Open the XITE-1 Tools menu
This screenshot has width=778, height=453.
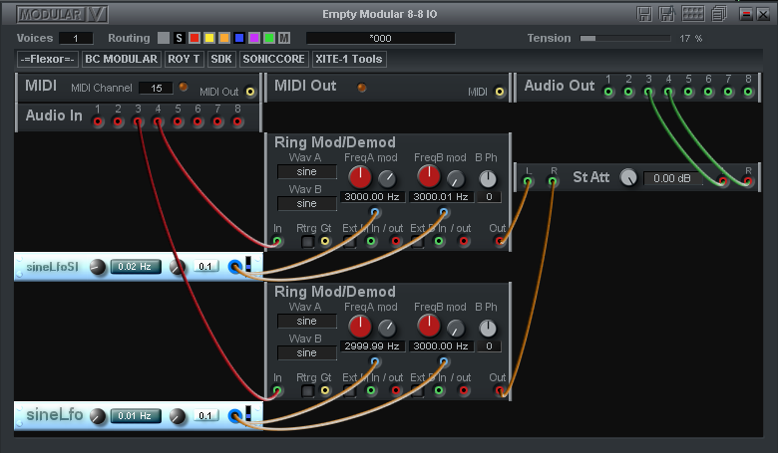coord(349,59)
